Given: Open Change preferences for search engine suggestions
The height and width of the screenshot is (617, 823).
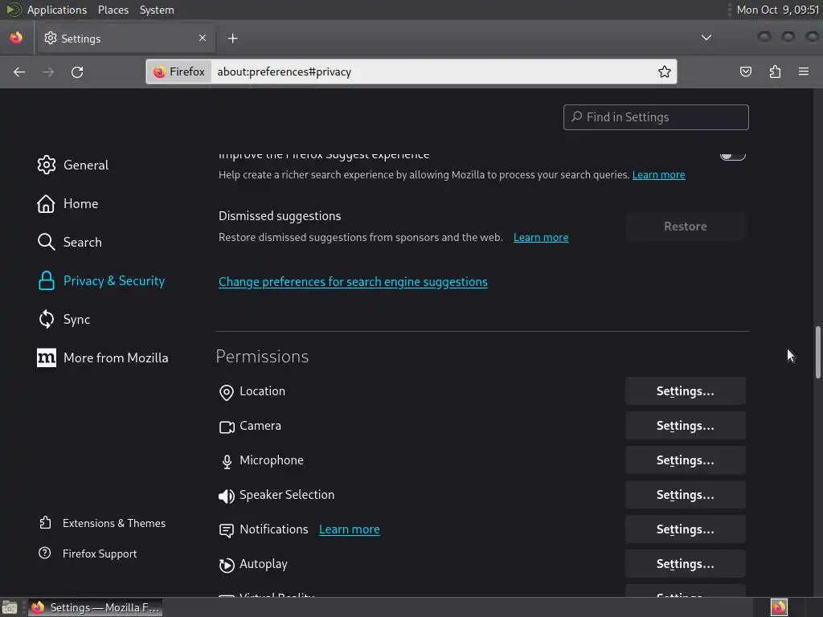Looking at the screenshot, I should coord(353,282).
